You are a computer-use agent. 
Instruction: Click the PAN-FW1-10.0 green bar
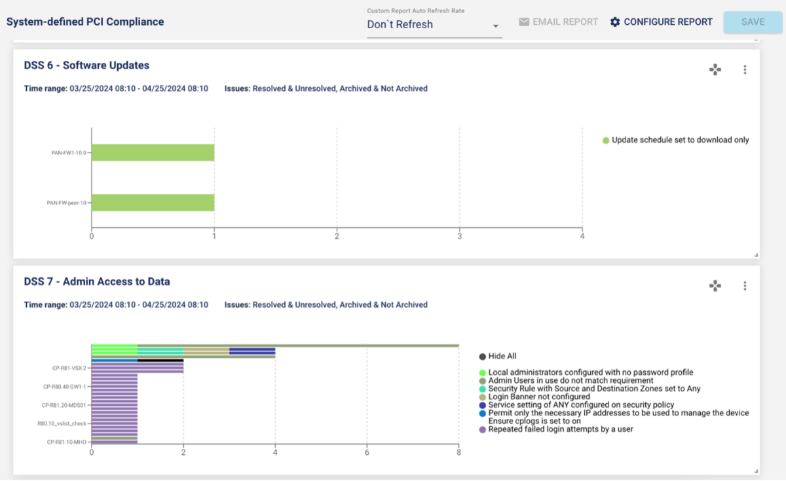pyautogui.click(x=153, y=151)
